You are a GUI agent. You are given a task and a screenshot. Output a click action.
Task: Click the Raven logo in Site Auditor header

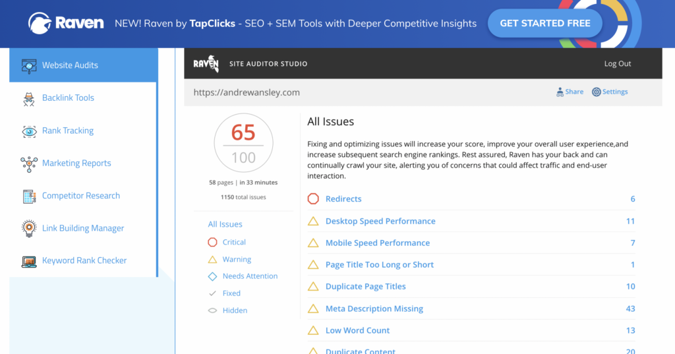(x=206, y=64)
